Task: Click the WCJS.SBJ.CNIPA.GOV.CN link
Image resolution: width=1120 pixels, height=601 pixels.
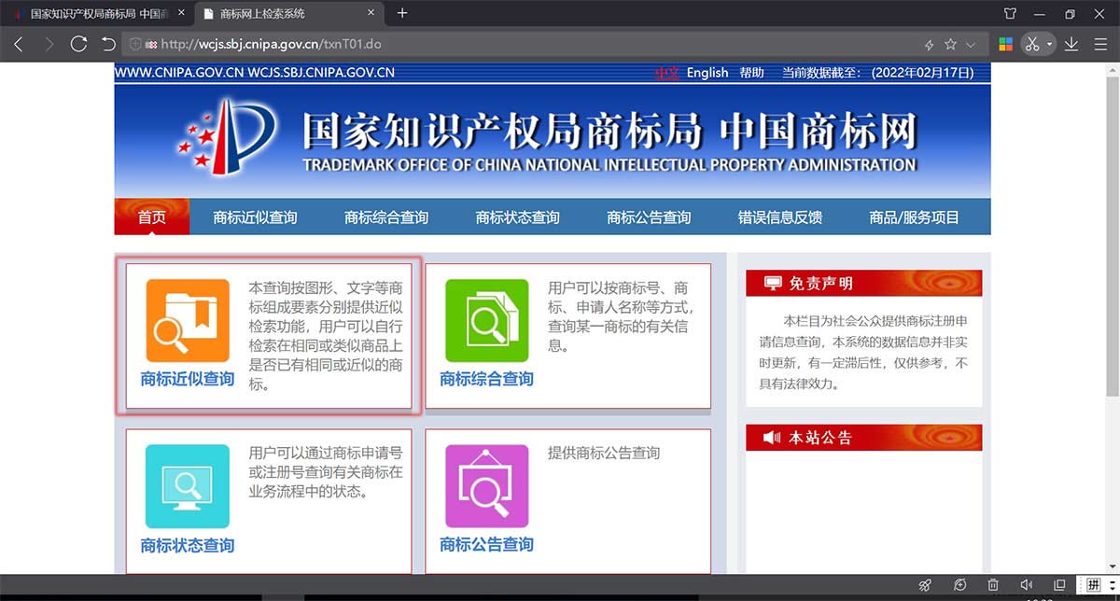Action: click(321, 73)
